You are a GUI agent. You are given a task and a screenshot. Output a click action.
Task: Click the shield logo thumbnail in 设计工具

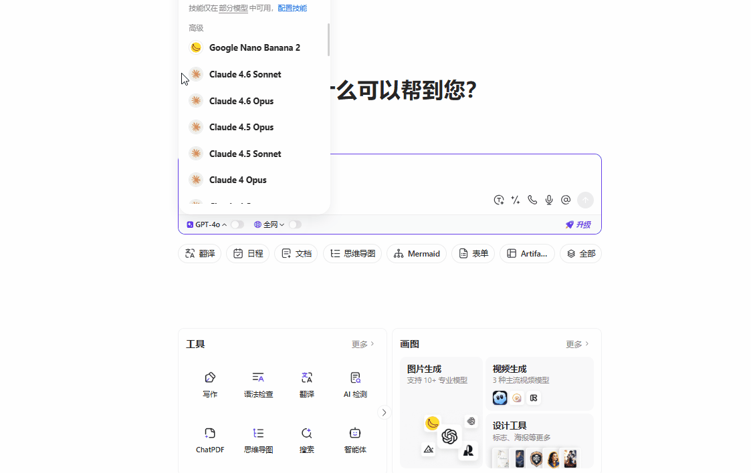pos(536,459)
